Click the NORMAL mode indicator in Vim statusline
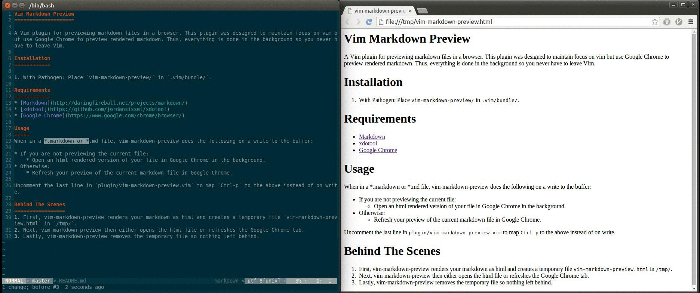The width and height of the screenshot is (700, 293). tap(14, 281)
